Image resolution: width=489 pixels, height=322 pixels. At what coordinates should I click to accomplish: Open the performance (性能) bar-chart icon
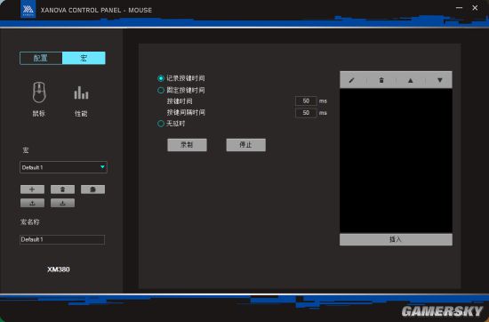coord(81,93)
